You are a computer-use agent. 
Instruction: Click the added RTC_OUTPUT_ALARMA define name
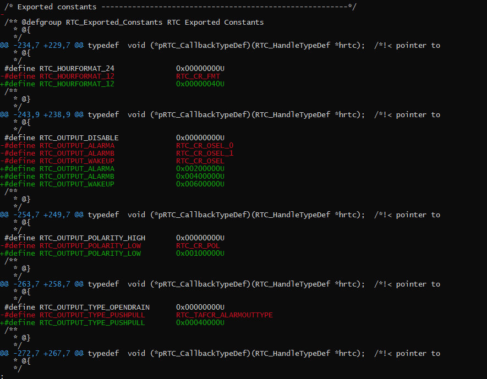[x=76, y=168]
